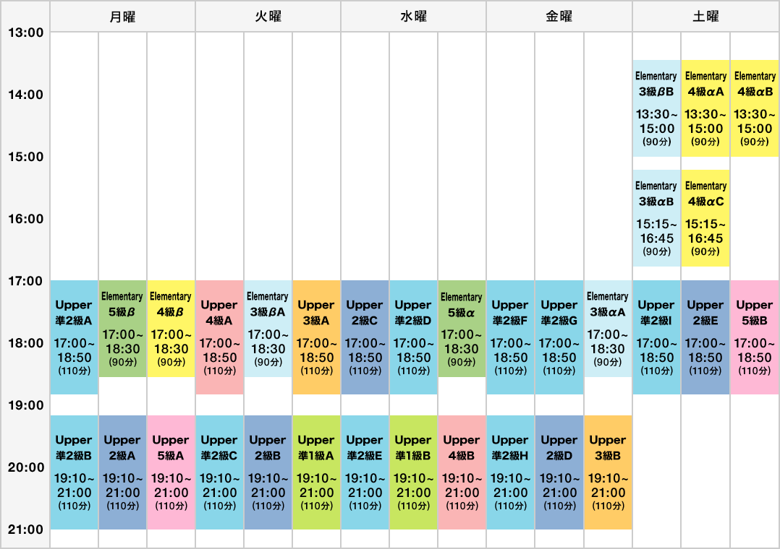Image resolution: width=780 pixels, height=549 pixels.
Task: Open the Elementary 4級αB class block
Action: pyautogui.click(x=755, y=108)
